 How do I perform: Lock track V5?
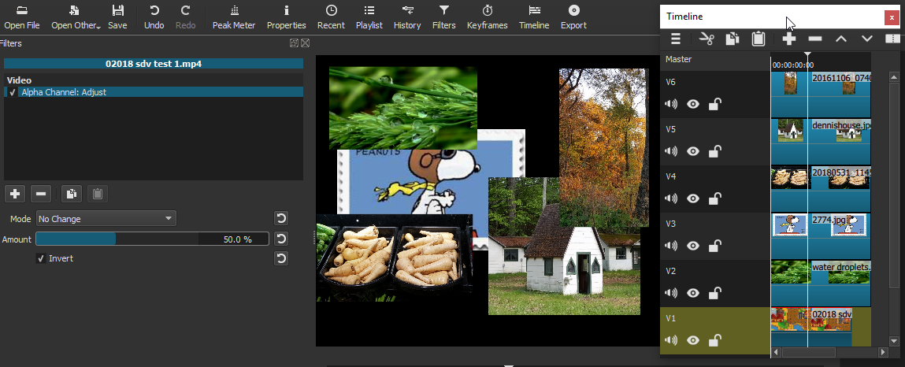click(x=714, y=152)
